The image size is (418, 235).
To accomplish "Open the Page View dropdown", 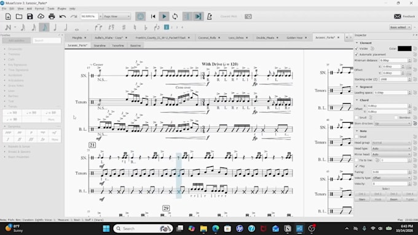I will [117, 17].
